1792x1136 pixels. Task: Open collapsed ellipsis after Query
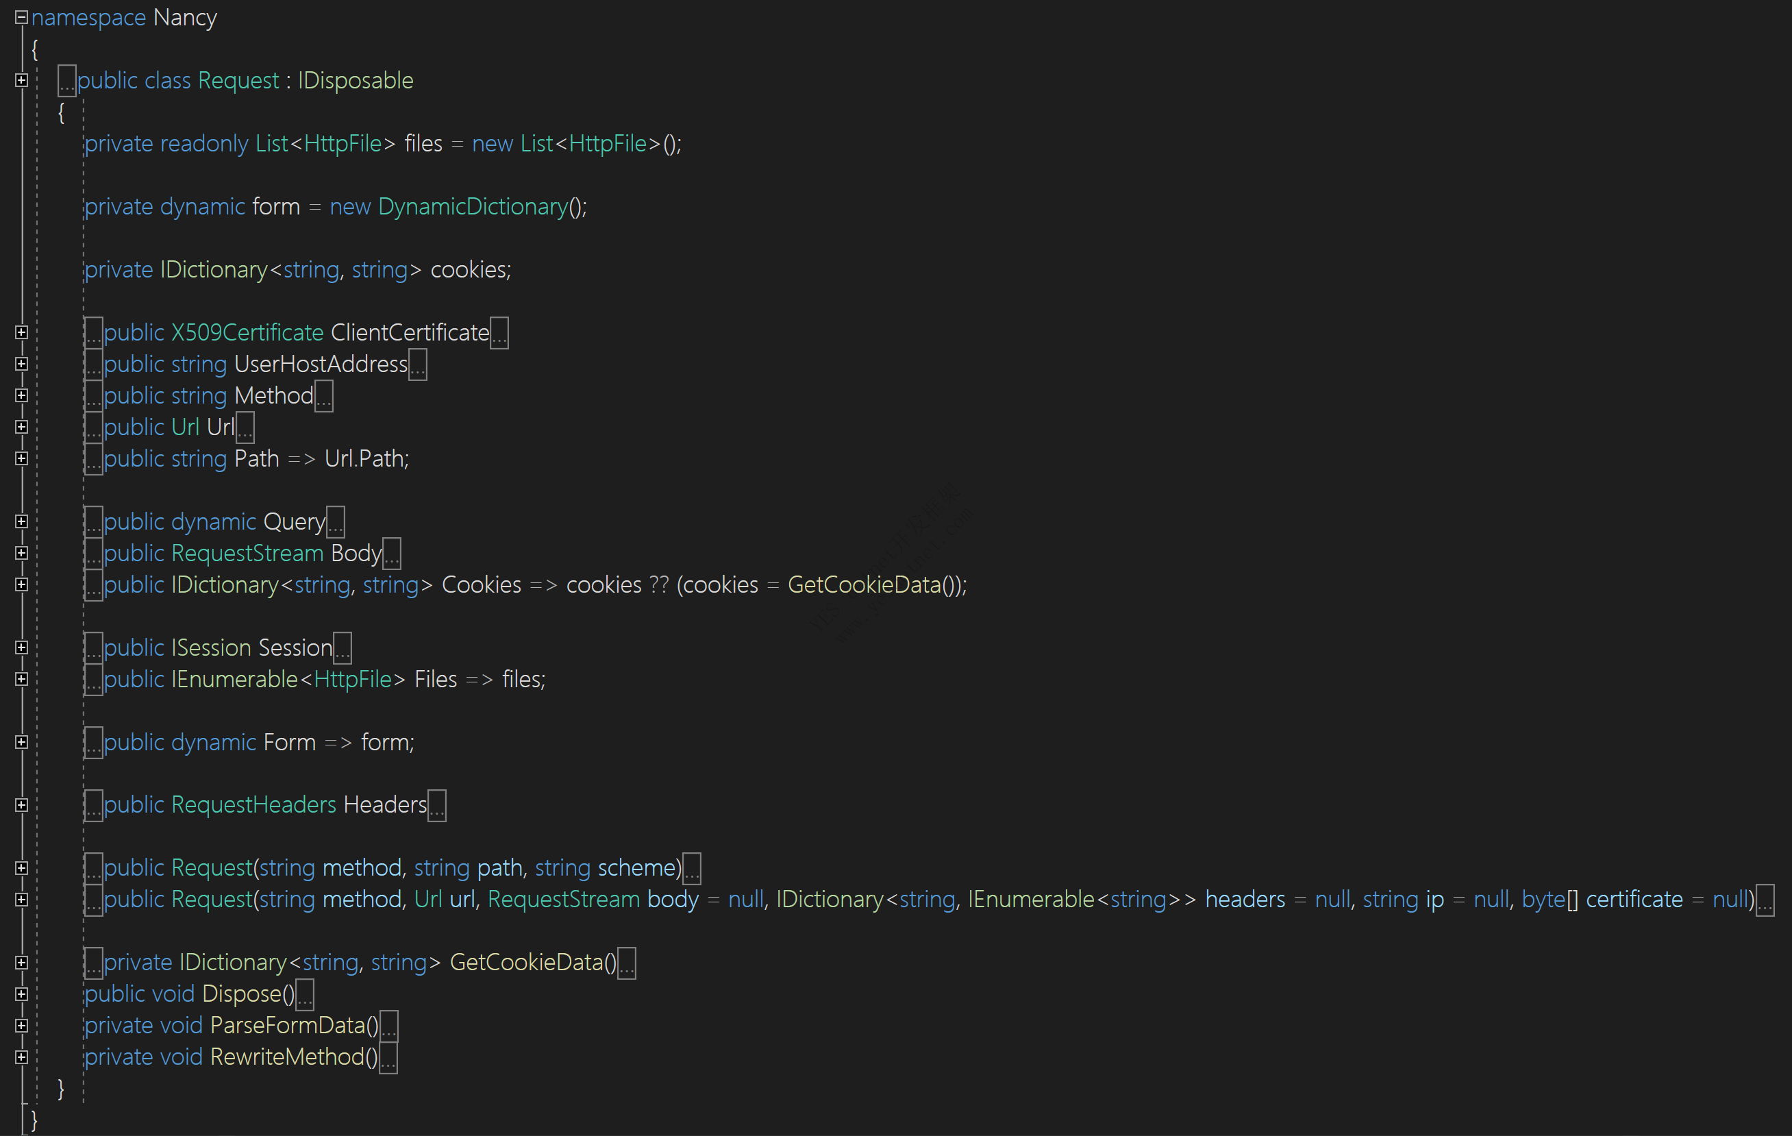[336, 522]
